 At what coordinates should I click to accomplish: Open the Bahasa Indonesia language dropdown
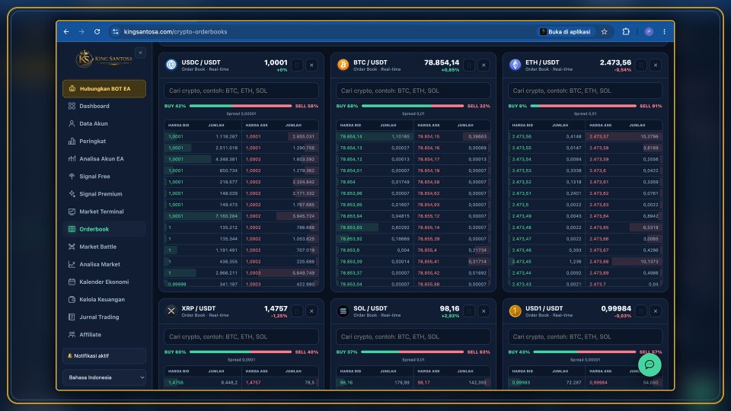pos(104,378)
